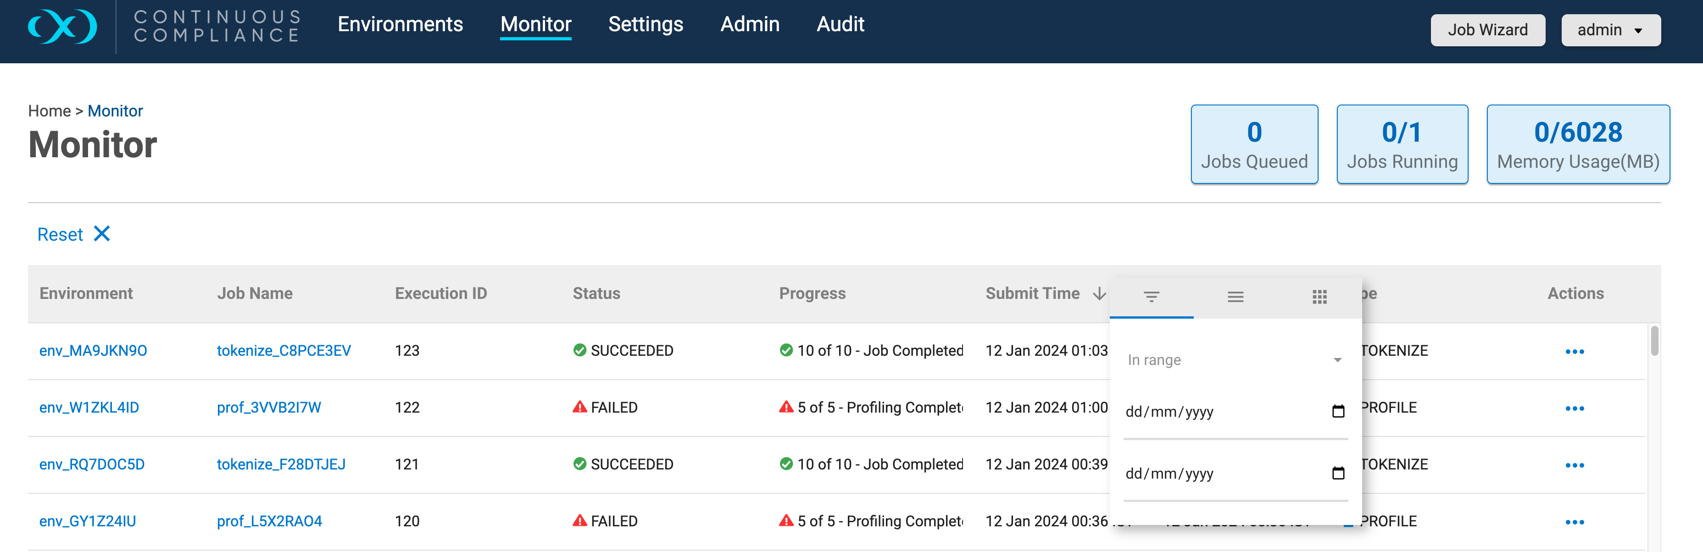Click the first dd/mm/yyyy date input
Screen dimensions: 1703x552
coord(1235,412)
